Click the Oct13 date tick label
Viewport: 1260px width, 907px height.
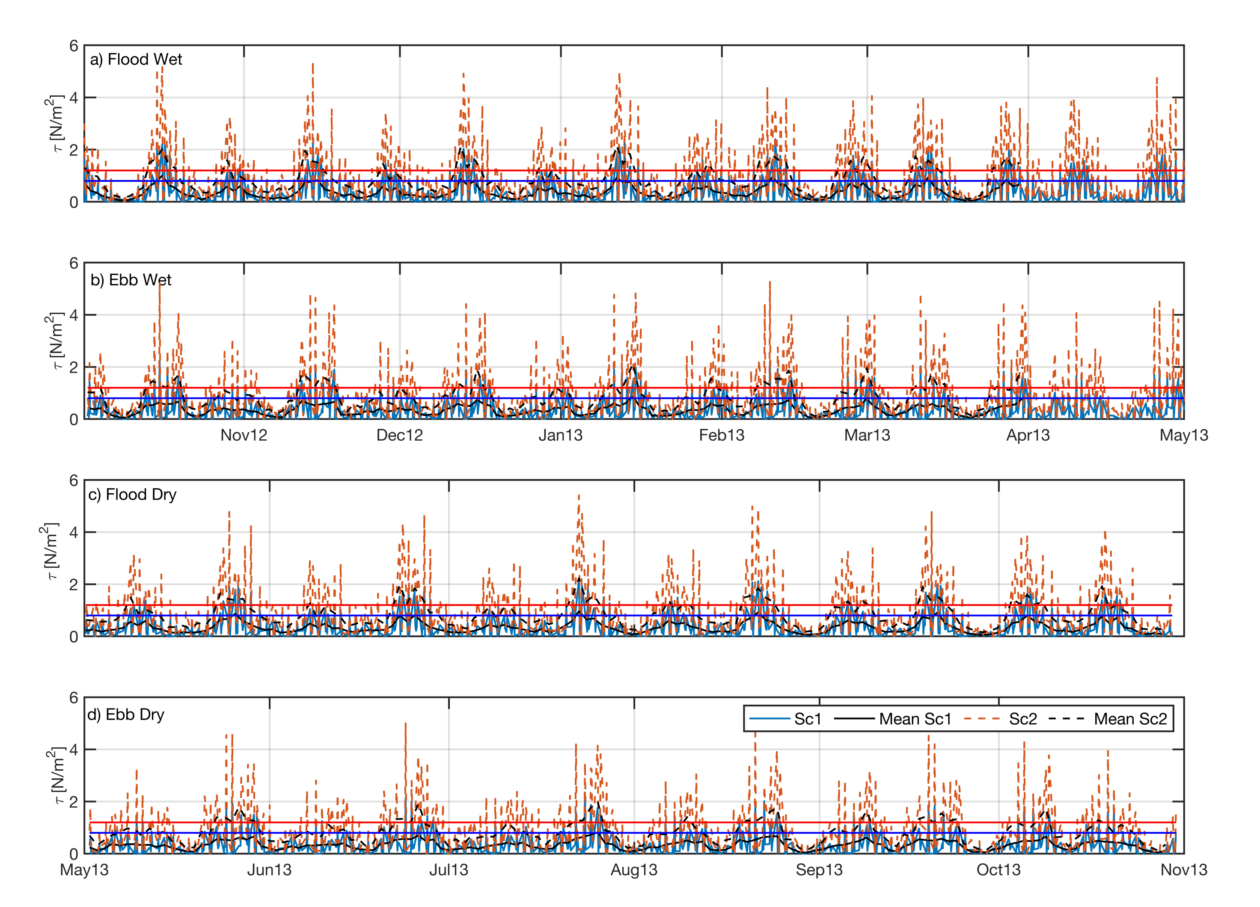998,870
